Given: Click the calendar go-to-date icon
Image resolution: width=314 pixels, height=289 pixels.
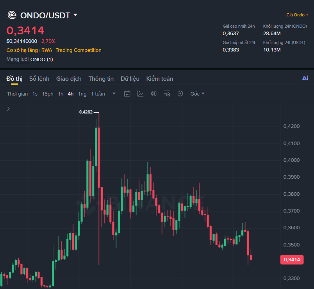Looking at the screenshot, I should (127, 94).
